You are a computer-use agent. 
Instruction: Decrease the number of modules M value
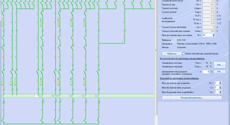pos(214,36)
